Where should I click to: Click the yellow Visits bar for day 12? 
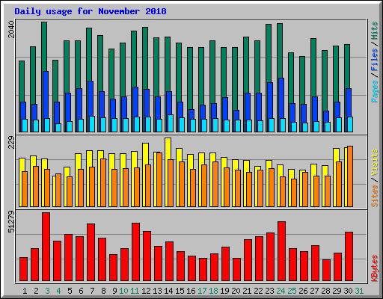click(145, 154)
